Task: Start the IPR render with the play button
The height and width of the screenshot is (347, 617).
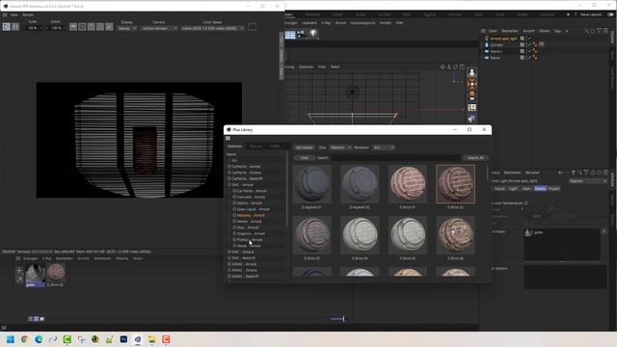Action: 6,27
